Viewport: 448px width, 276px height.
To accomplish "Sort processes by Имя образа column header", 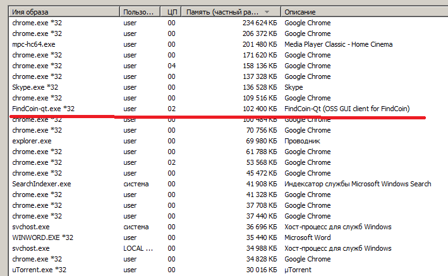I will click(x=64, y=12).
